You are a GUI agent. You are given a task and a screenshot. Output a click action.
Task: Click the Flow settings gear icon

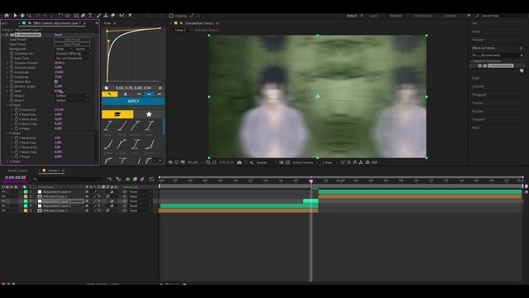160,88
